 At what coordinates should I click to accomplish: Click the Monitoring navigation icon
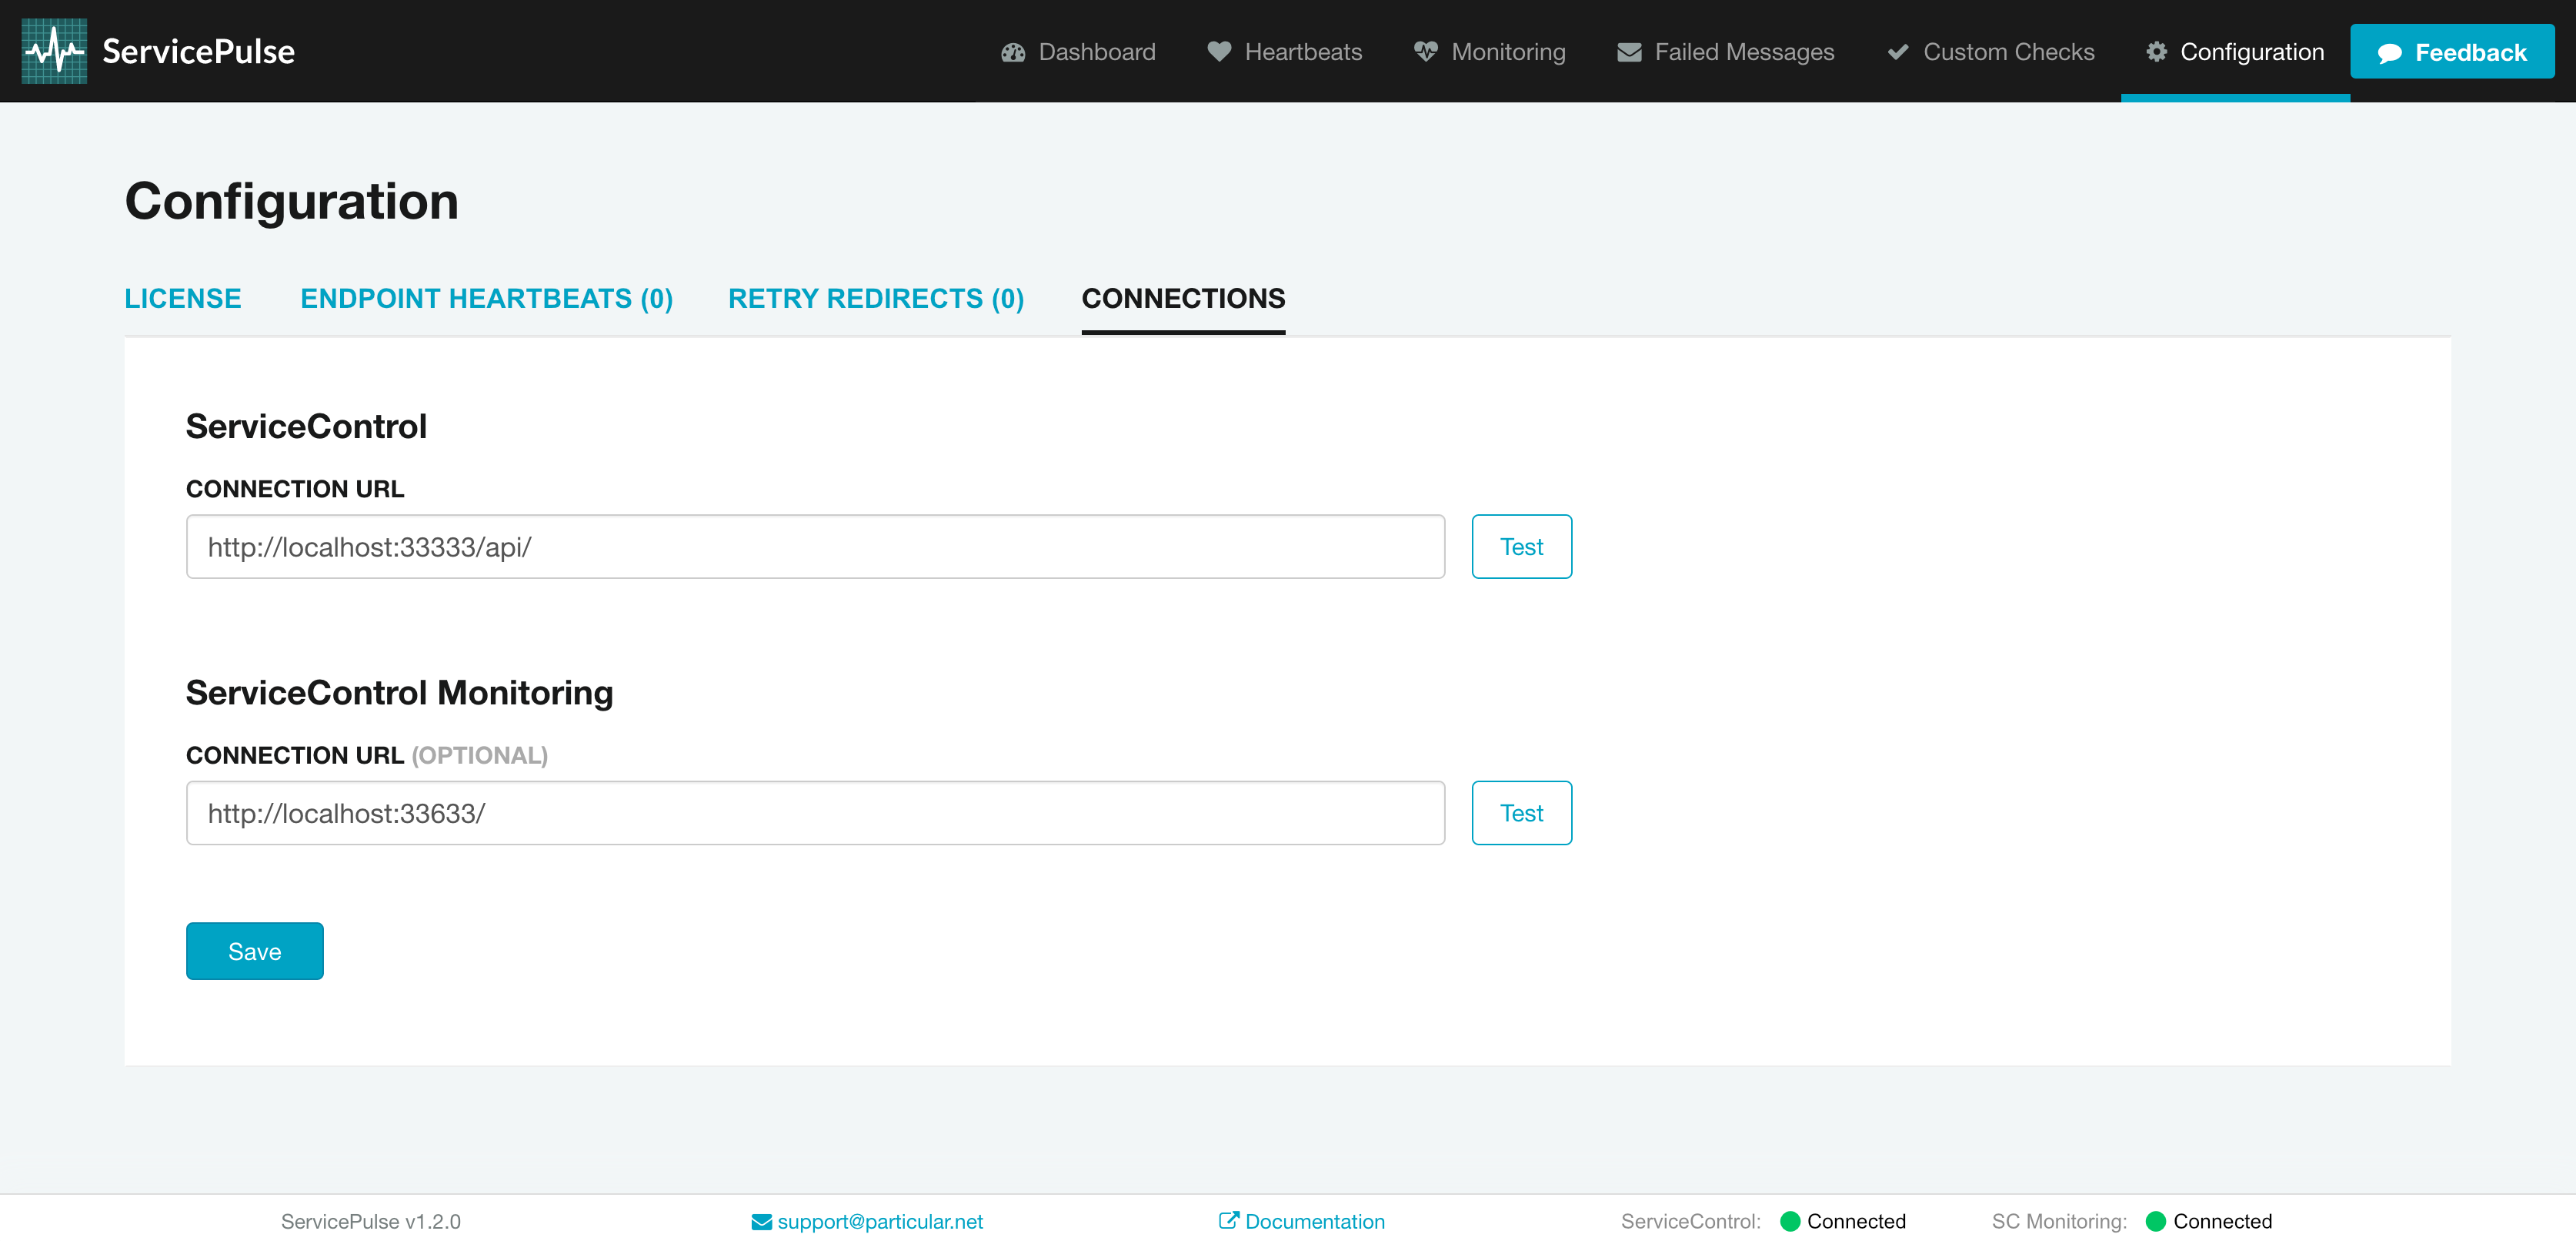point(1423,51)
